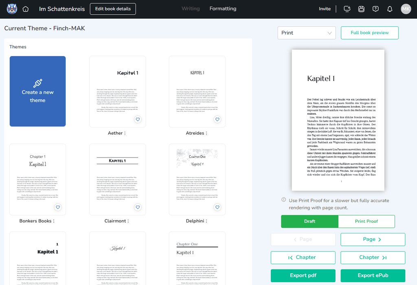Open the MK user avatar
Viewport: 417px width, 285px height.
pos(406,9)
